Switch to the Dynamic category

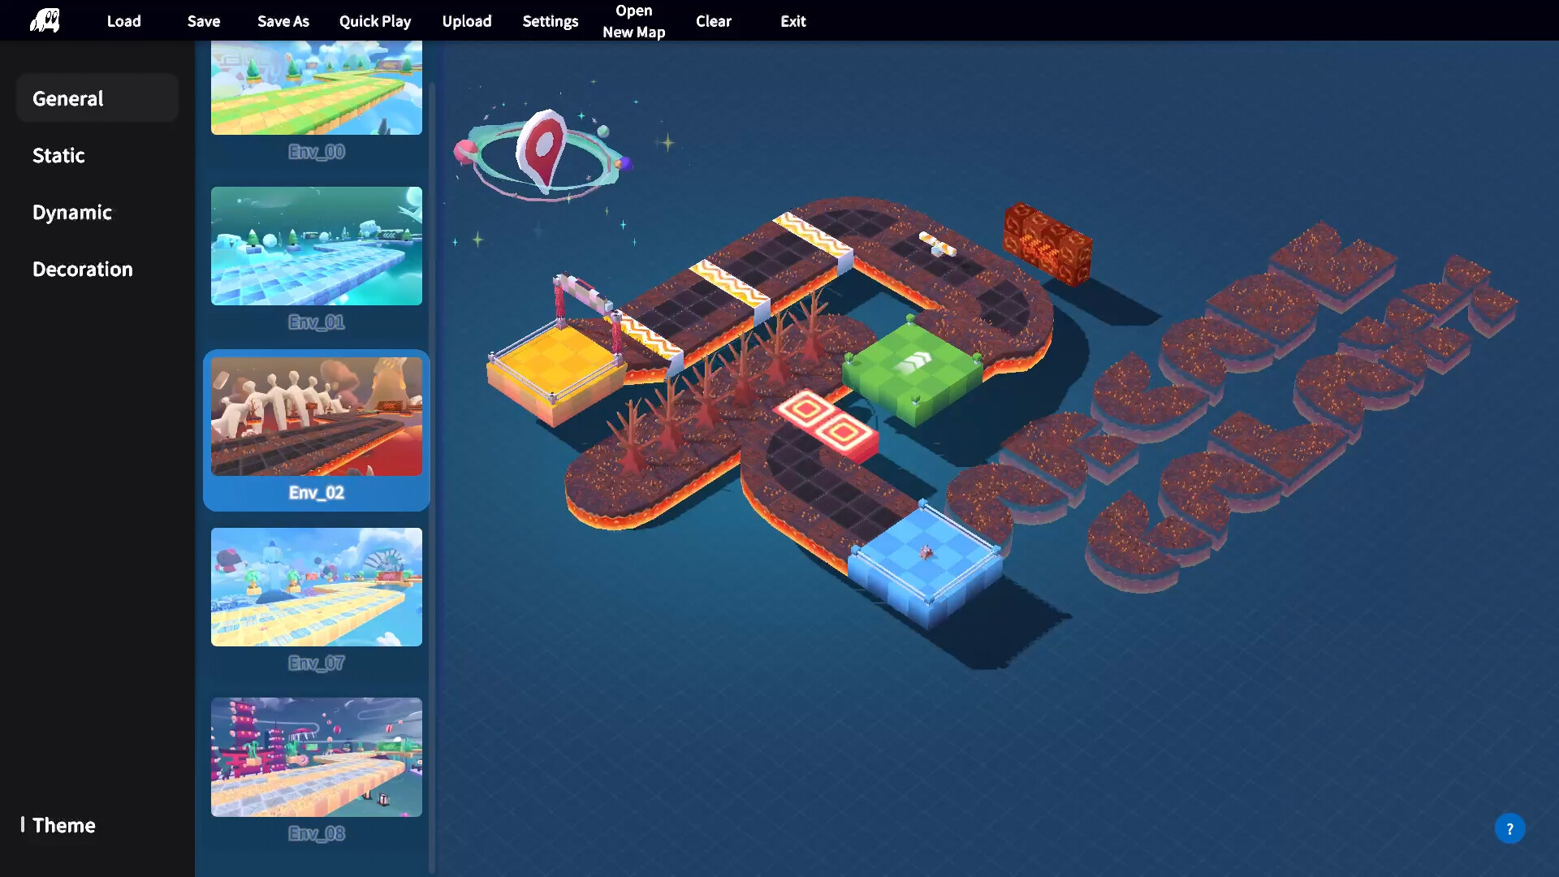72,212
